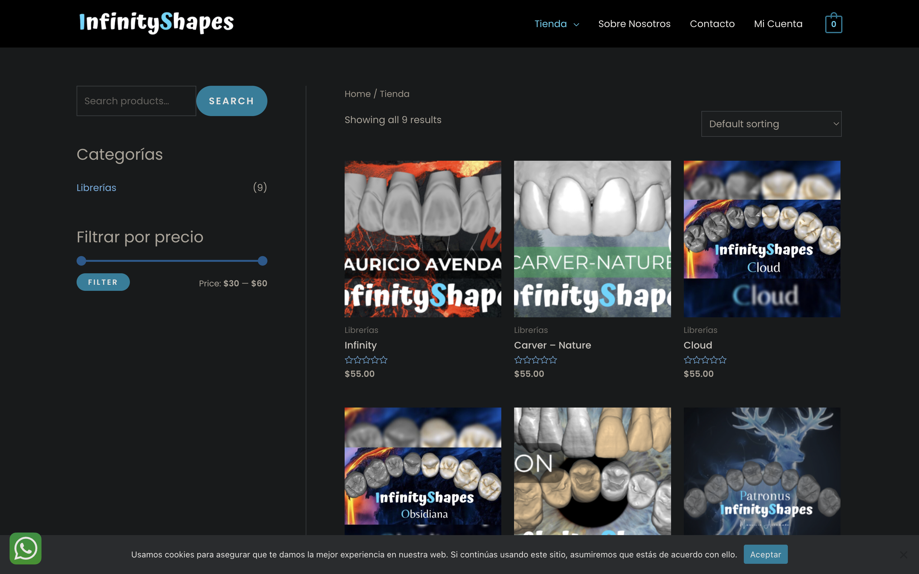
Task: Open WhatsApp chat icon
Action: coord(26,548)
